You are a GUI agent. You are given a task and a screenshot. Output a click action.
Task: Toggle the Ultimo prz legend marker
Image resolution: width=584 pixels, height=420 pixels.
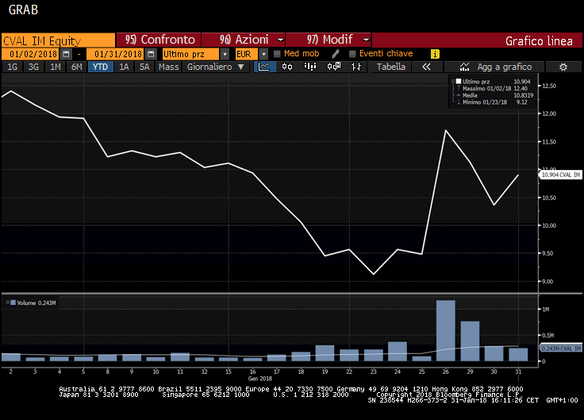tap(455, 81)
